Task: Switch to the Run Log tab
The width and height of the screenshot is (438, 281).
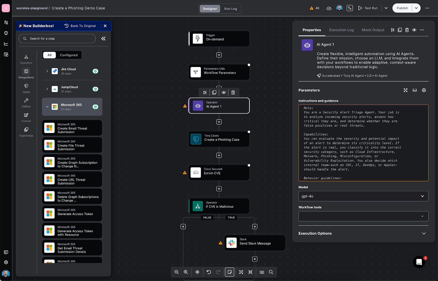Action: pyautogui.click(x=230, y=8)
